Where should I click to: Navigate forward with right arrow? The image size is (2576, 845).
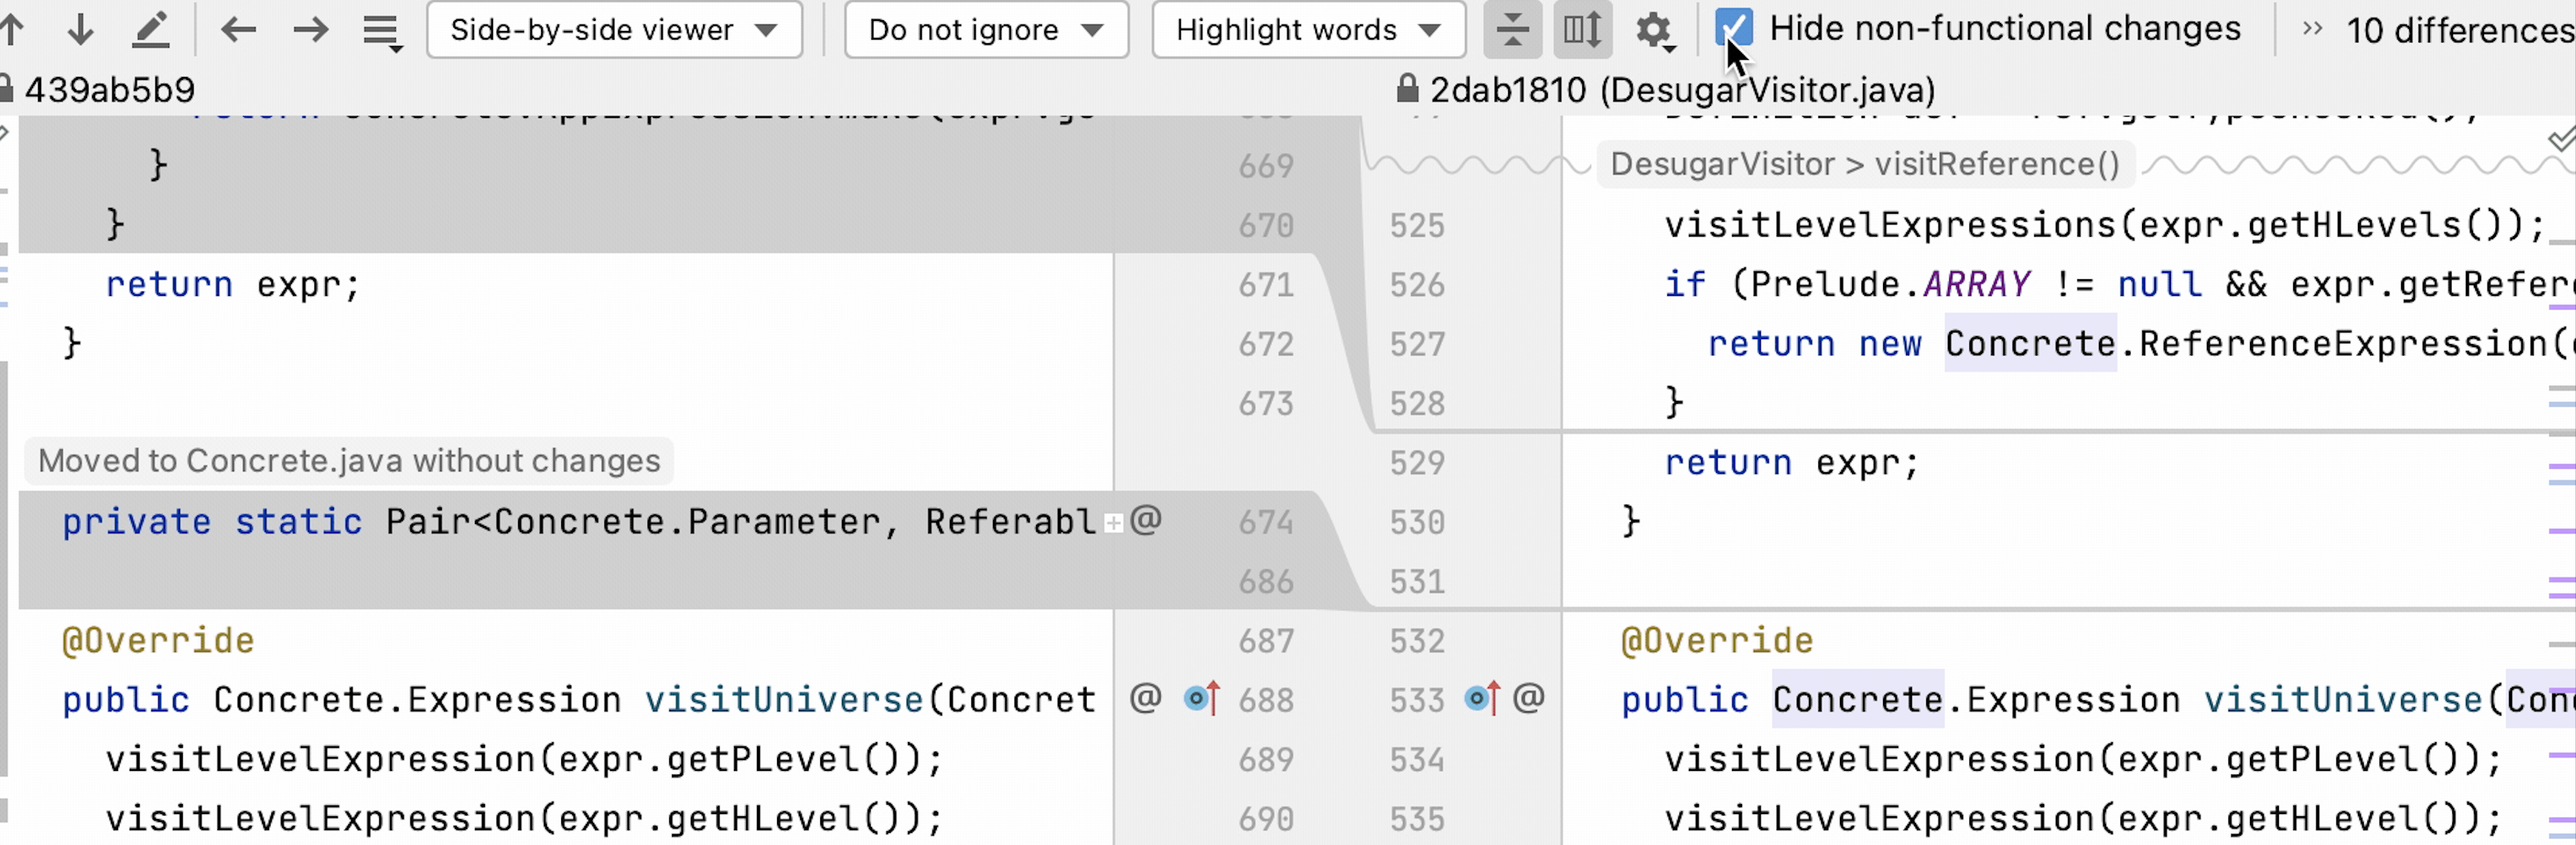310,29
